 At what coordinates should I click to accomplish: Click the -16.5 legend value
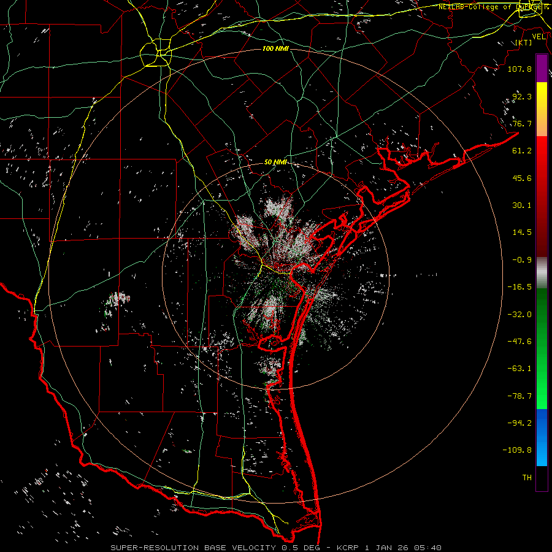(x=519, y=287)
